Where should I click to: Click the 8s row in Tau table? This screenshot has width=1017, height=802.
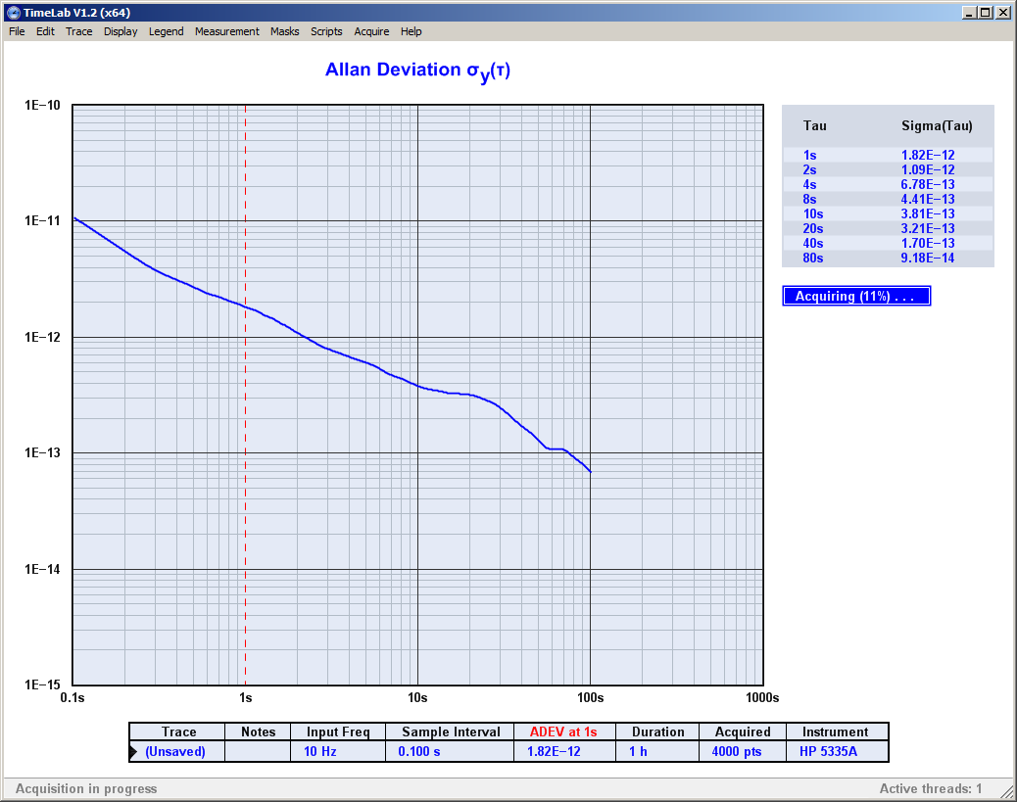click(888, 199)
